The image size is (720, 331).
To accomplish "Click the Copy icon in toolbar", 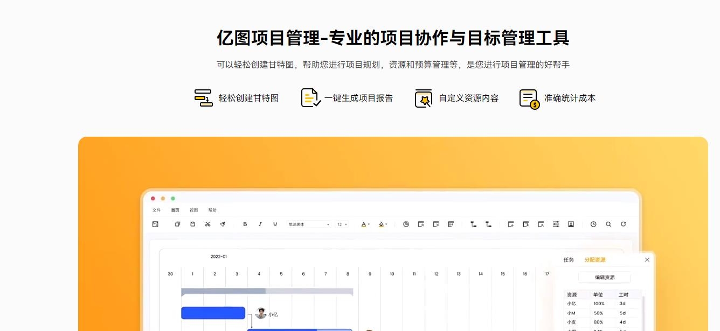I will (177, 224).
